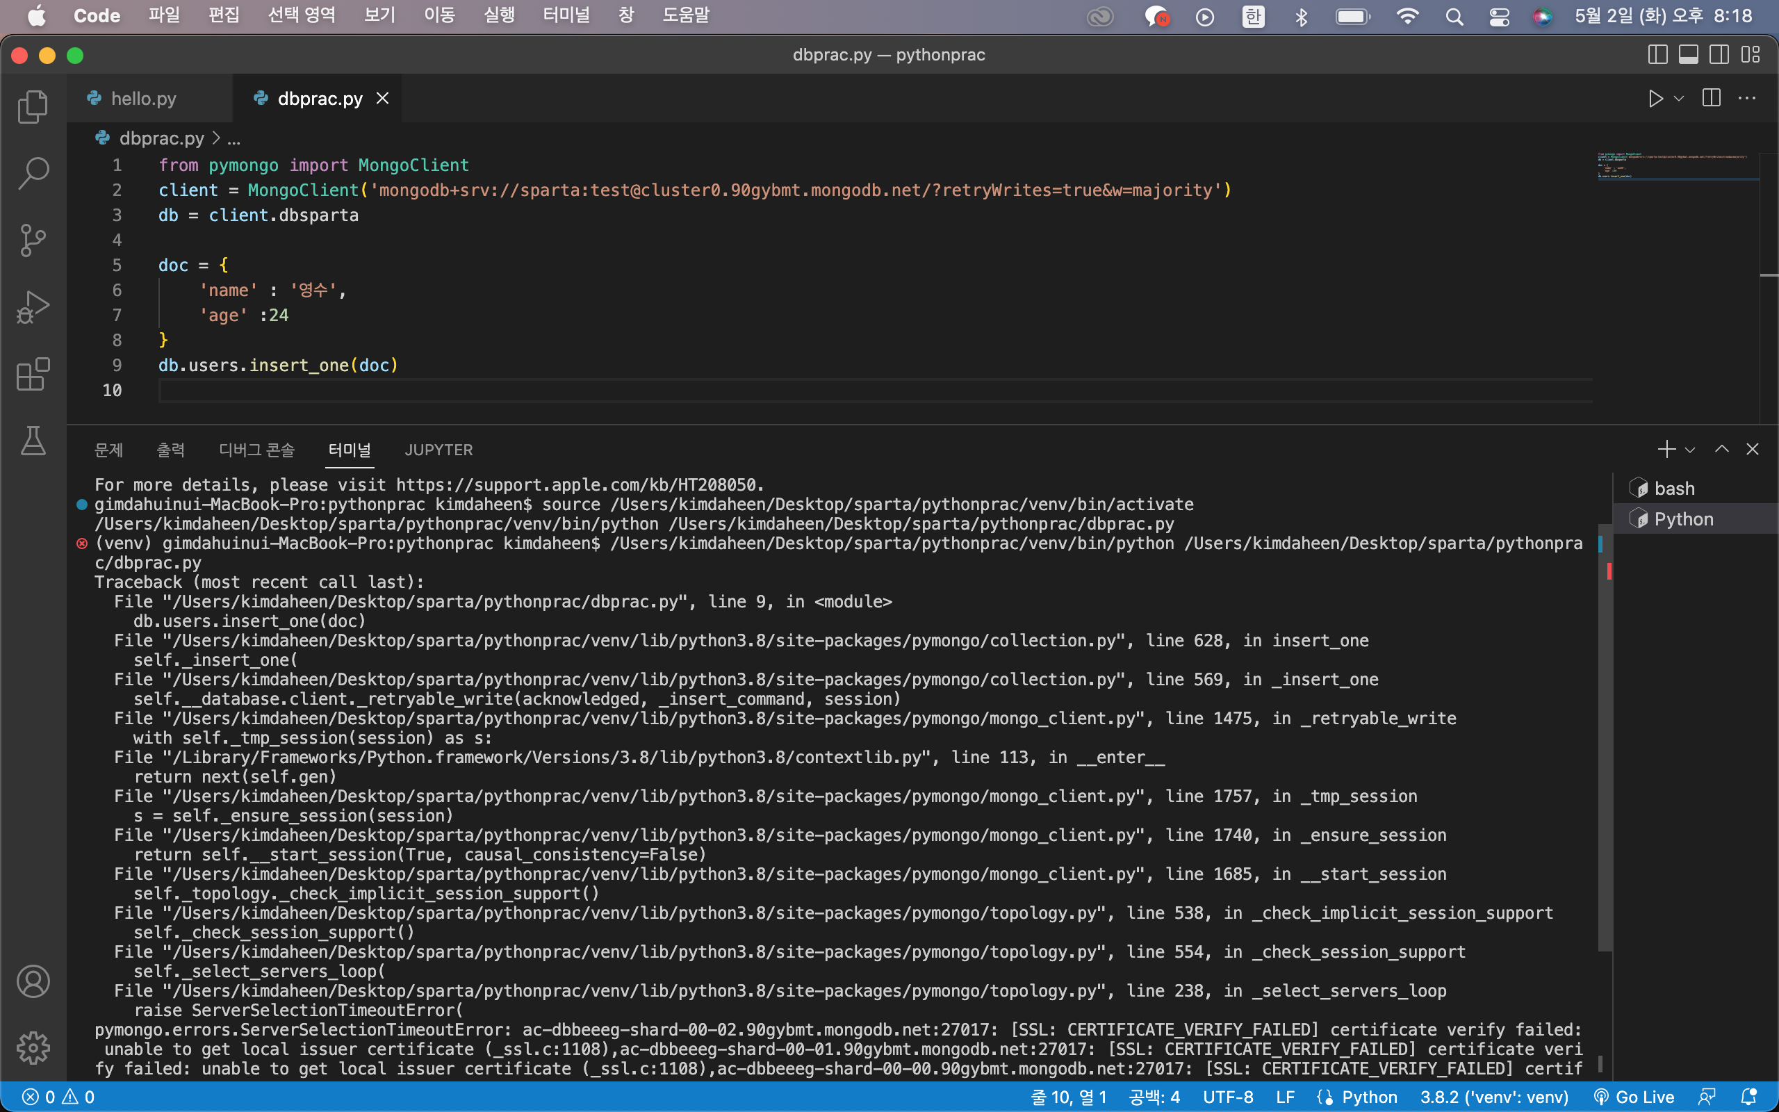This screenshot has height=1112, width=1779.
Task: Expand the Run Python File dropdown arrow
Action: (x=1679, y=99)
